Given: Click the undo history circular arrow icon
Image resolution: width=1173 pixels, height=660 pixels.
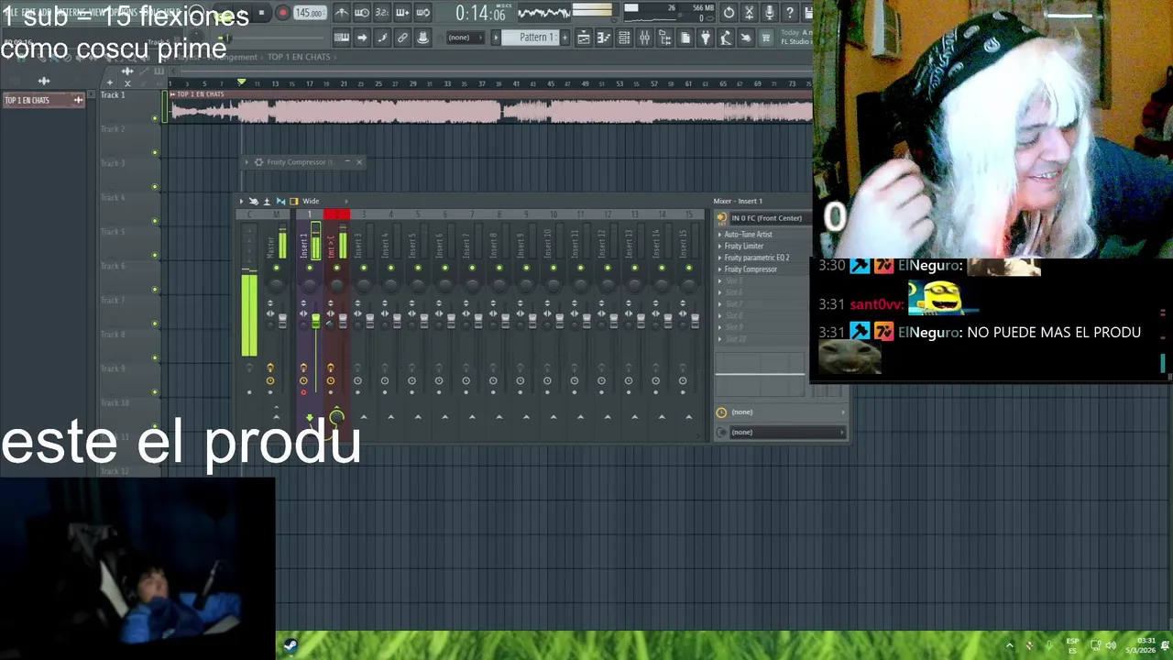Looking at the screenshot, I should [729, 13].
